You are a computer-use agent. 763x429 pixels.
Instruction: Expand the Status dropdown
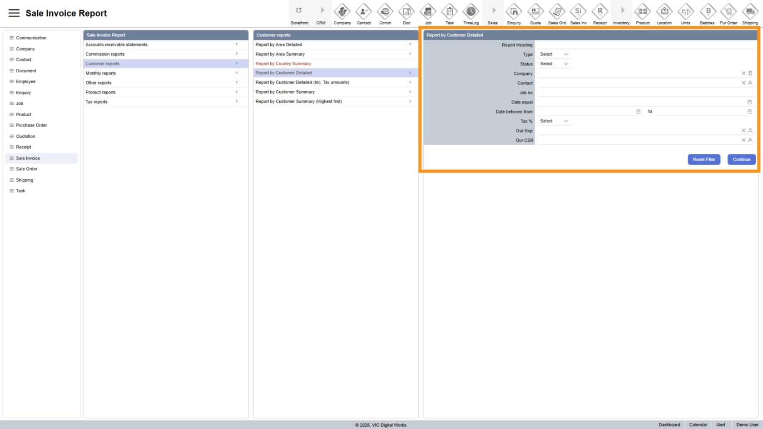click(554, 64)
